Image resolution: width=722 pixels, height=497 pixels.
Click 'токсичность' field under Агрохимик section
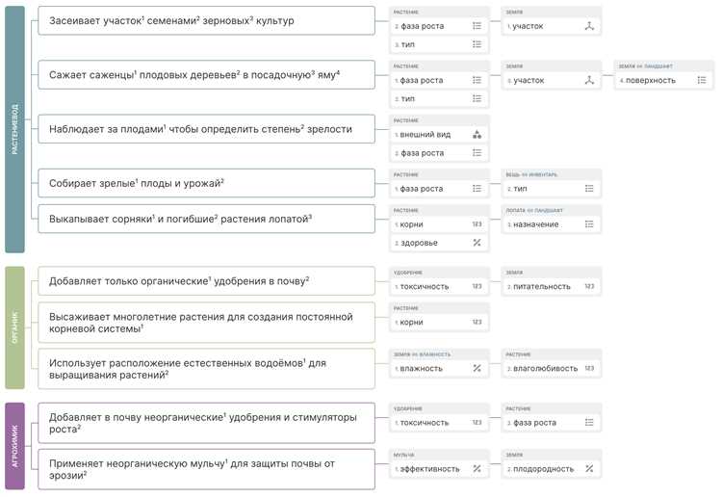pos(439,423)
